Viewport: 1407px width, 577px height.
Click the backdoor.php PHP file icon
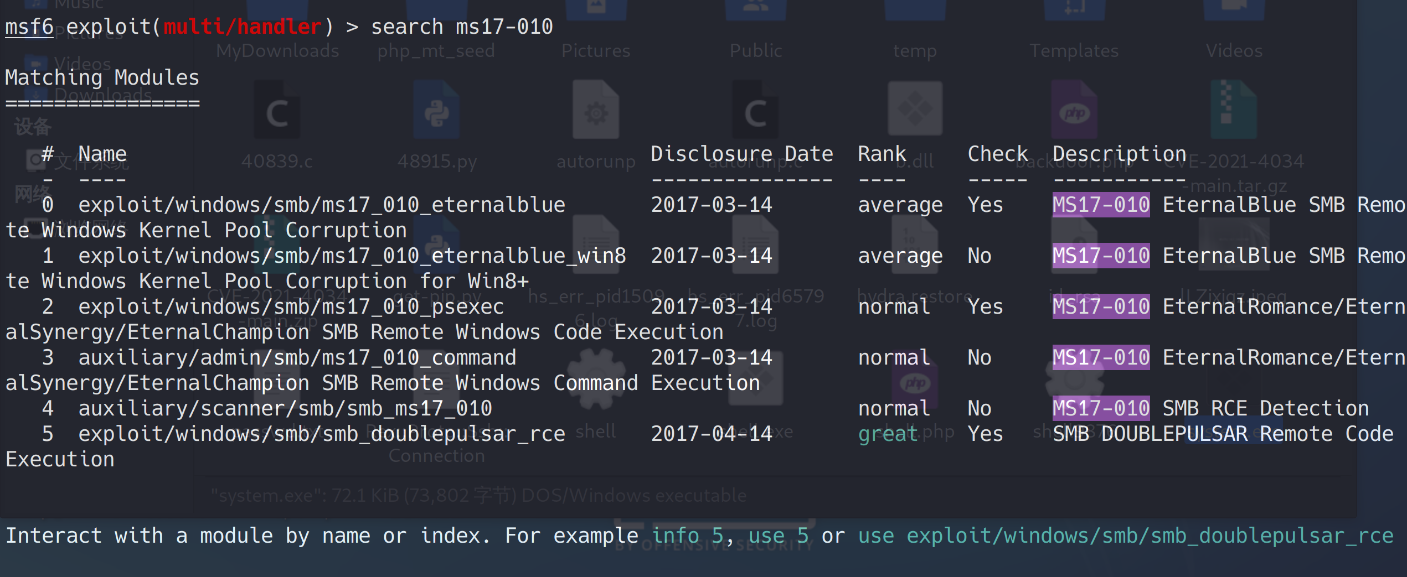1074,111
